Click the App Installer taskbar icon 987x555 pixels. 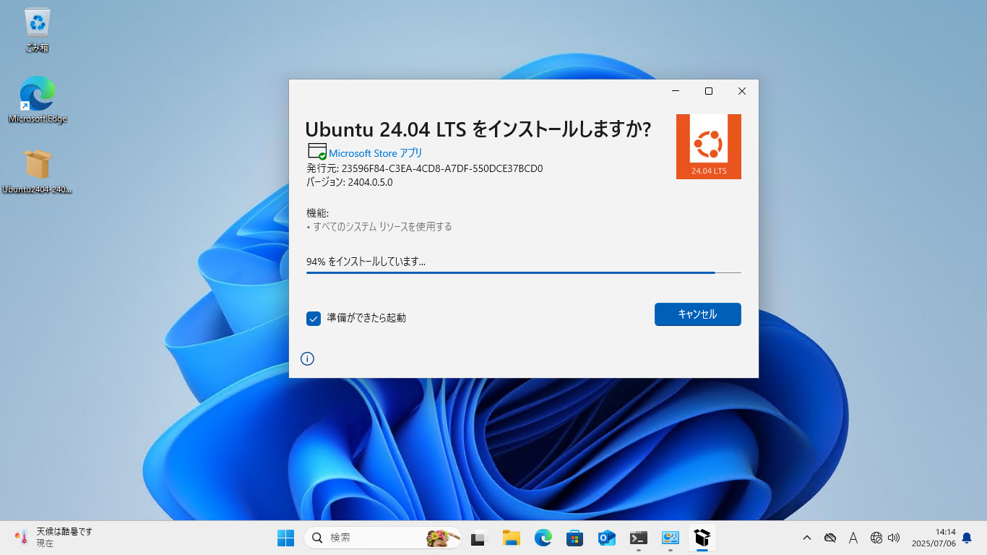tap(702, 538)
